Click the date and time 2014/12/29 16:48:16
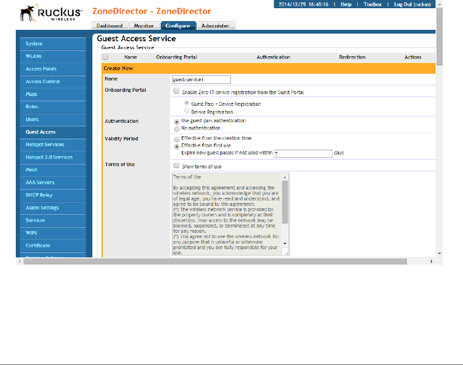 [x=303, y=5]
